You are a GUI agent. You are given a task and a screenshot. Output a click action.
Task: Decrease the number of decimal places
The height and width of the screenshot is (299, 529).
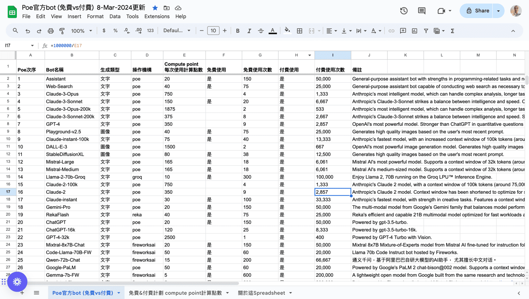click(127, 31)
